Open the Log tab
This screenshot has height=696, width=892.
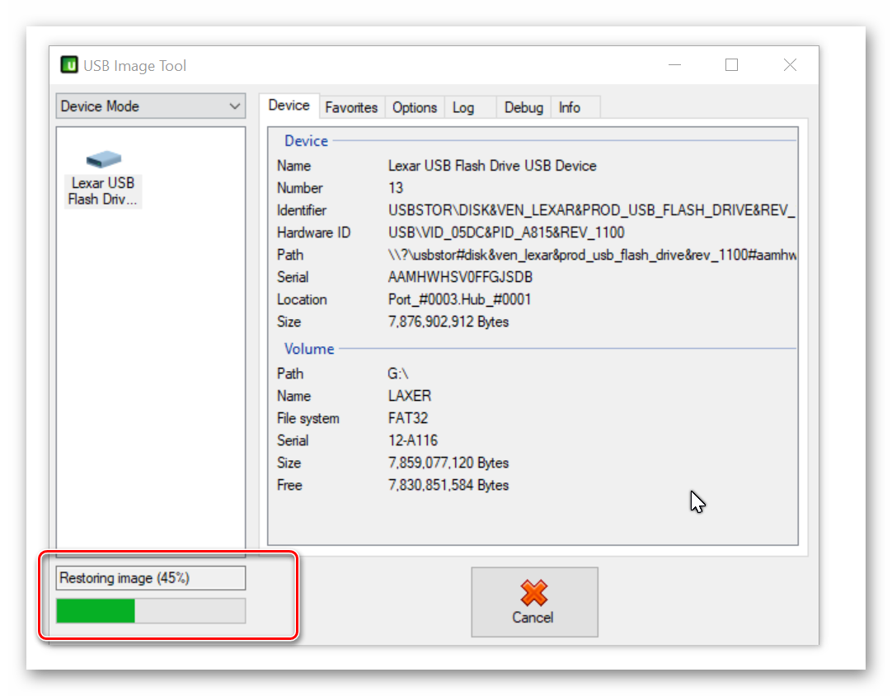coord(463,107)
